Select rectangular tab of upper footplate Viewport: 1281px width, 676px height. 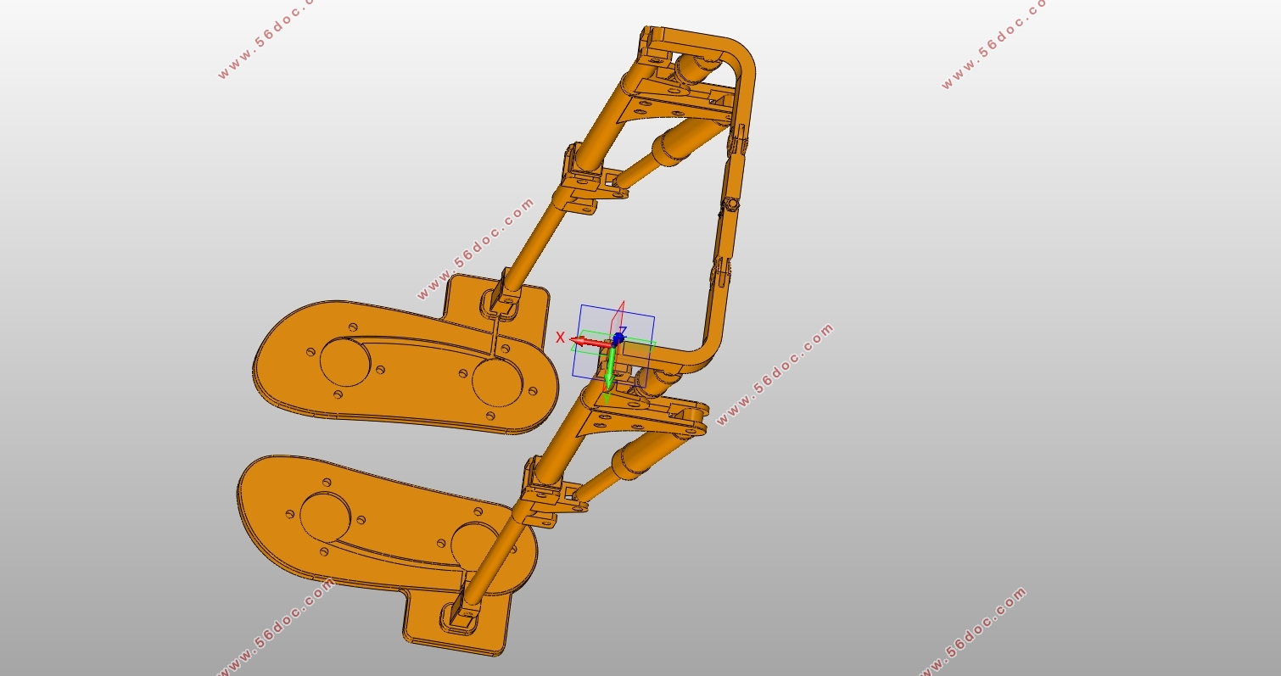pyautogui.click(x=475, y=293)
